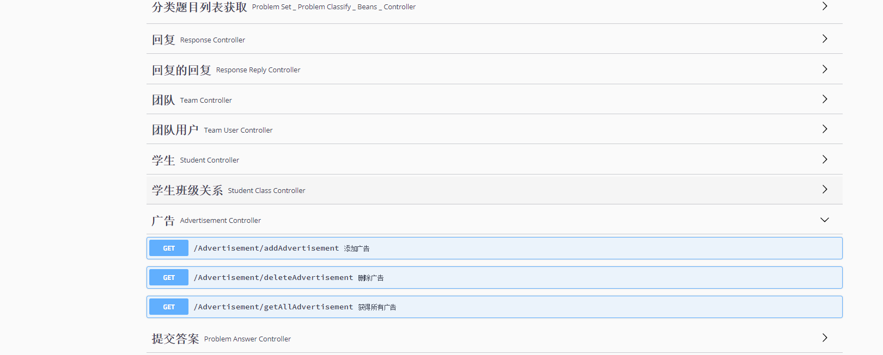Click the 'Team Controller' description text
This screenshot has height=355, width=883.
click(206, 101)
